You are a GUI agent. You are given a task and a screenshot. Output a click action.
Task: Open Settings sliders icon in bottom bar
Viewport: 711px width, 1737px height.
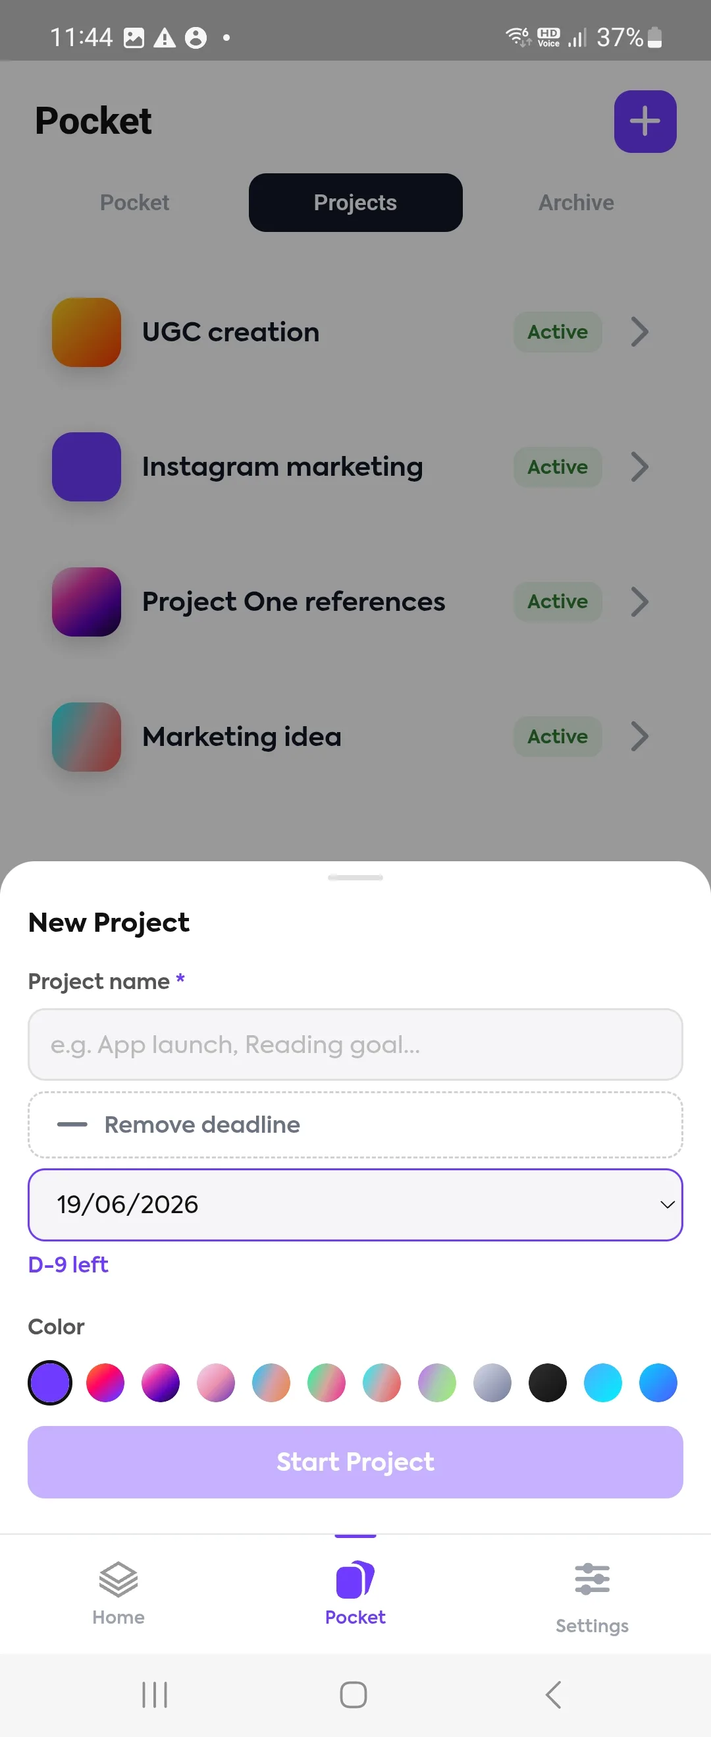coord(592,1580)
